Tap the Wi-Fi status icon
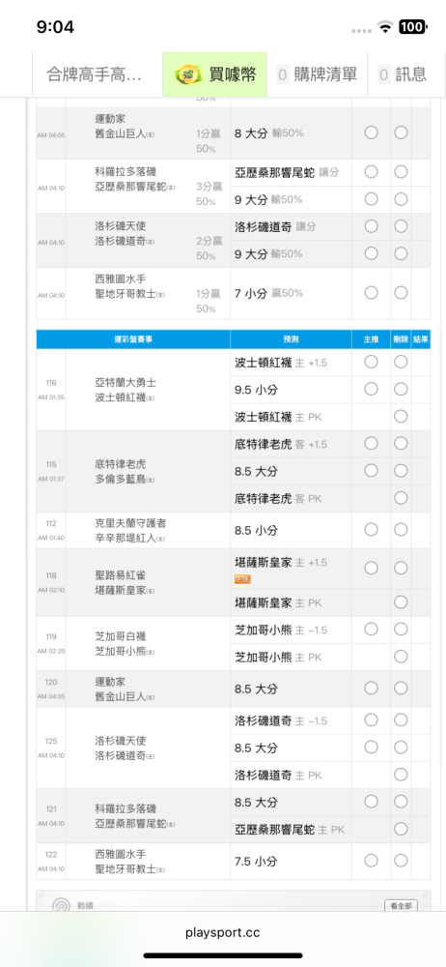This screenshot has height=967, width=446. (x=385, y=26)
